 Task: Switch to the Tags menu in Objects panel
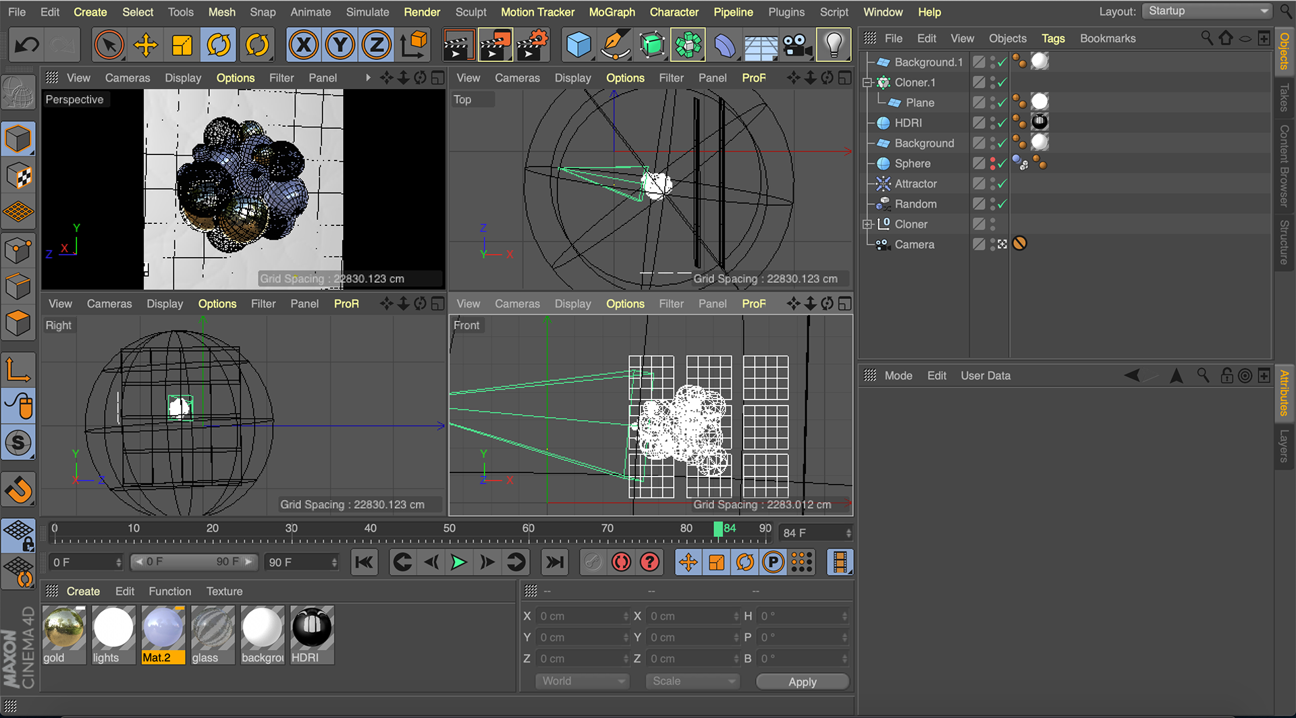[1052, 38]
